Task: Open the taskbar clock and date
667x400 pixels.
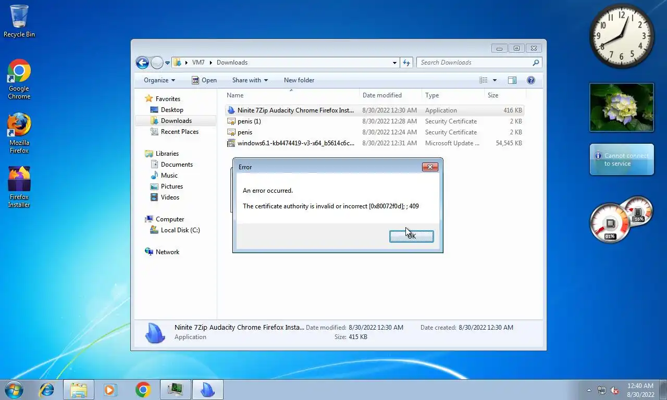Action: pyautogui.click(x=640, y=390)
